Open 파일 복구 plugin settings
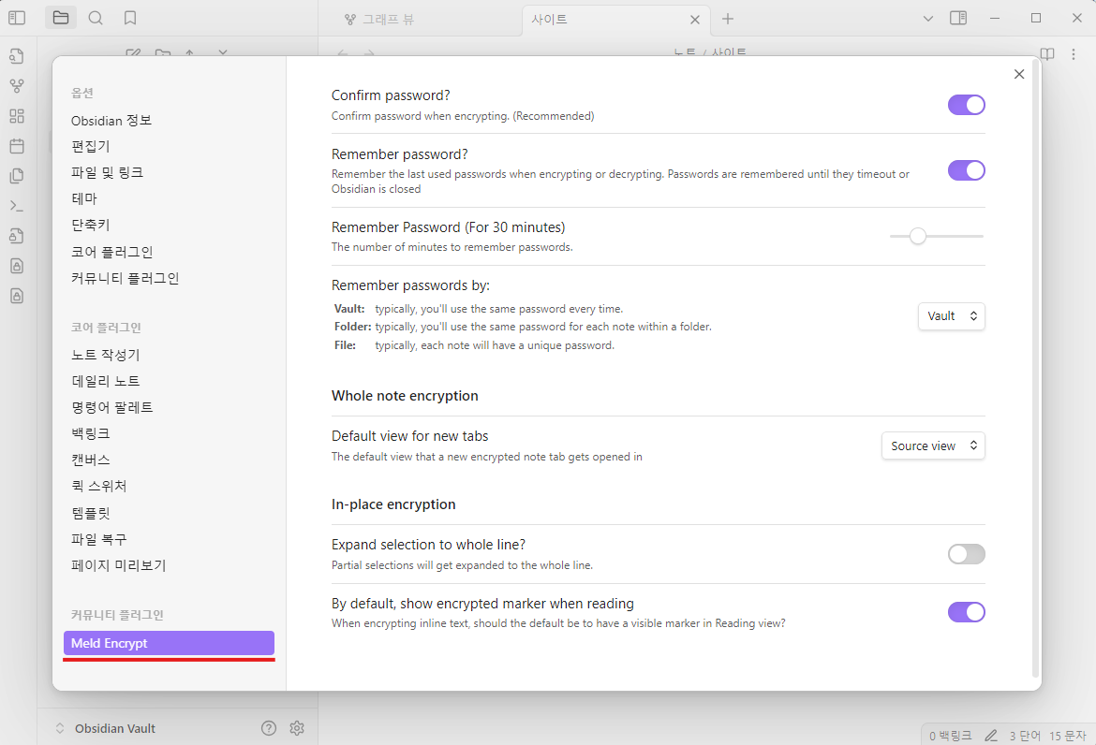Screen dimensions: 1096x745 pyautogui.click(x=98, y=539)
